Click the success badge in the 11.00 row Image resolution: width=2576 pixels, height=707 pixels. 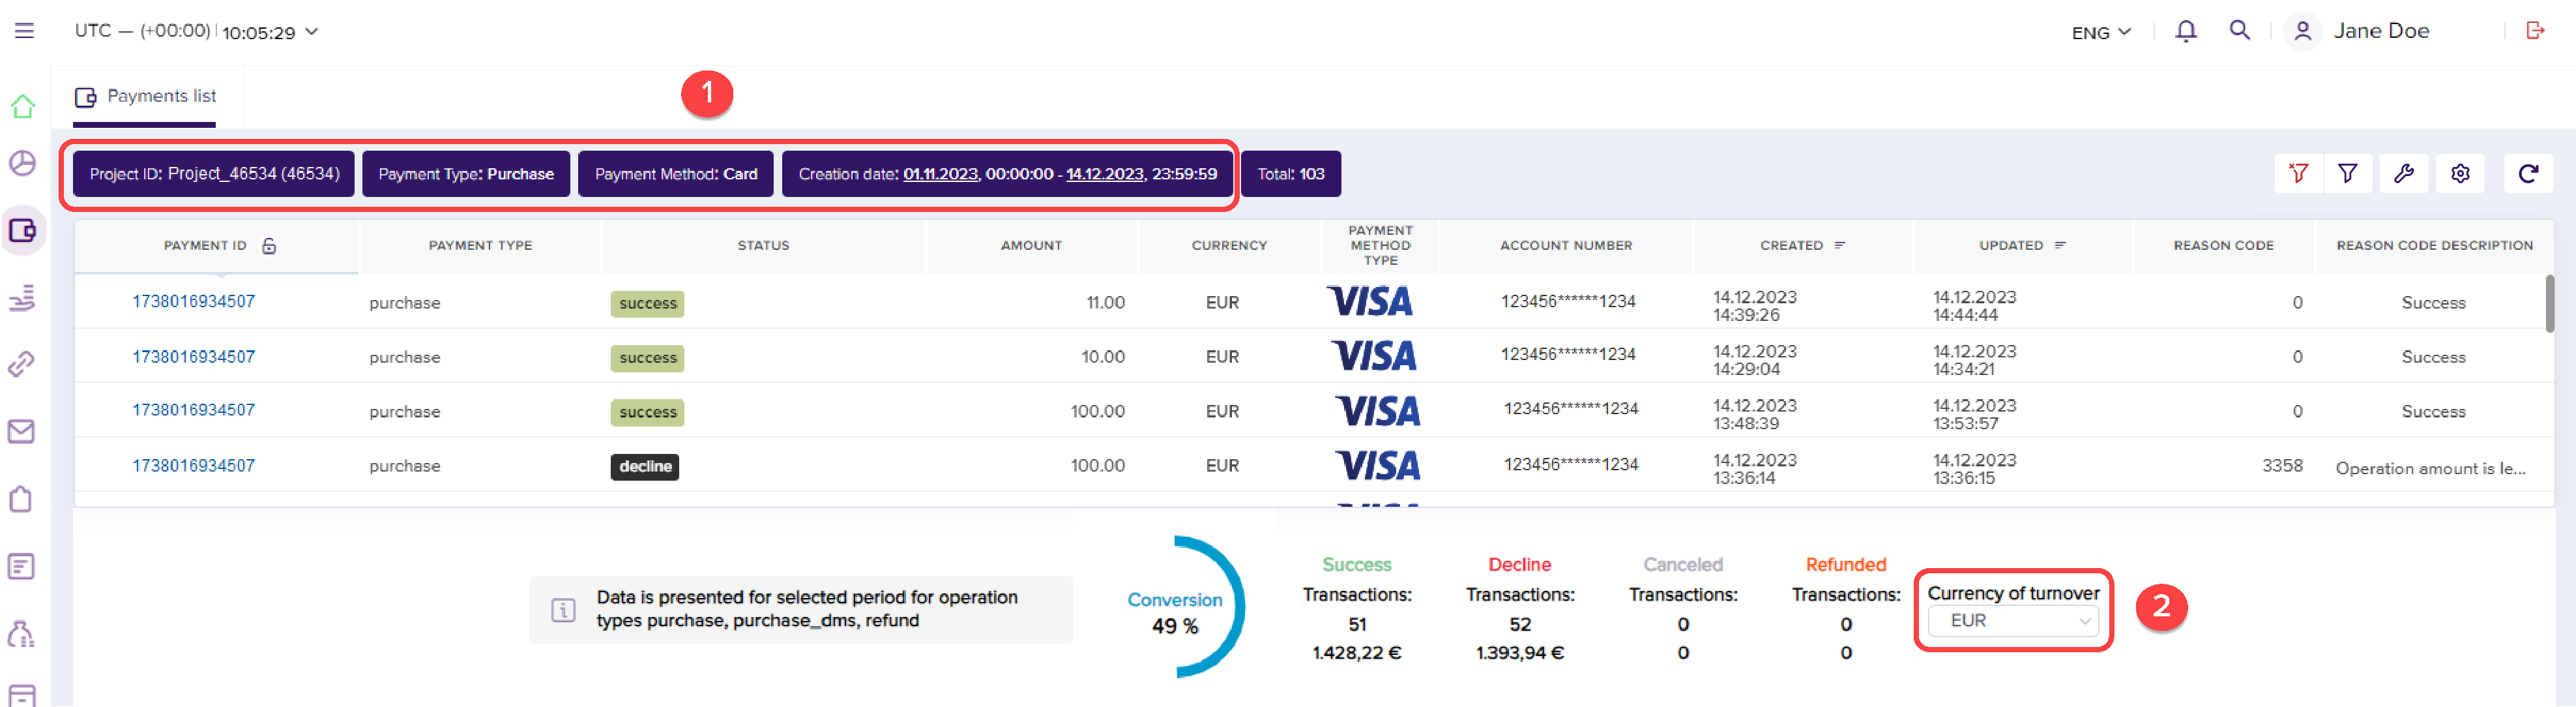[647, 304]
